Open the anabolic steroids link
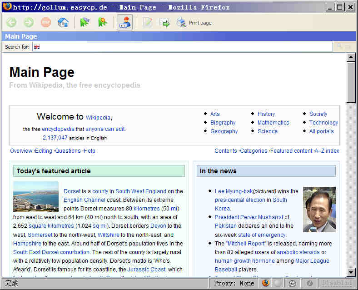The width and height of the screenshot is (358, 290). 298,252
